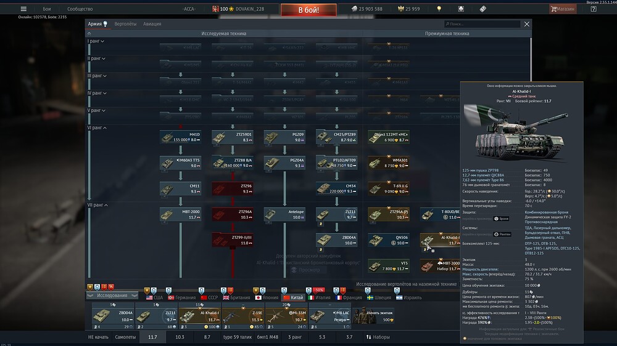The height and width of the screenshot is (346, 617).
Task: Switch nation to Италия
Action: 319,298
